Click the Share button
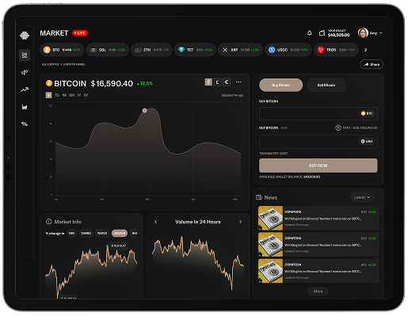This screenshot has width=408, height=316. click(372, 64)
